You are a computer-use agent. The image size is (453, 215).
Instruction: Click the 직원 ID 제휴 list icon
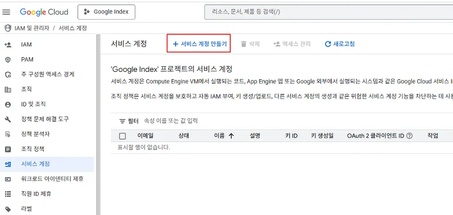click(x=8, y=194)
